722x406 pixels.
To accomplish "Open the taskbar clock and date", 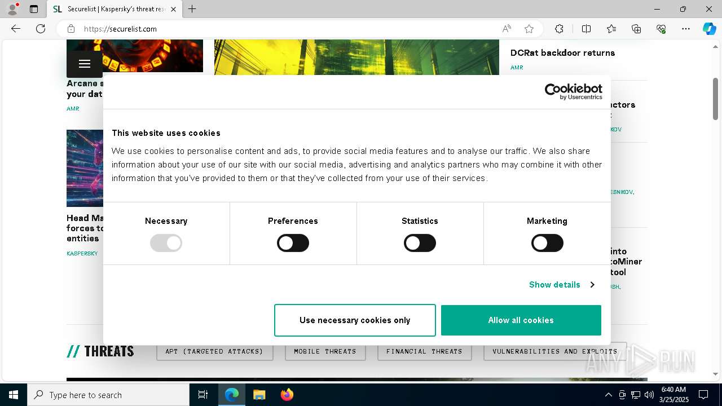I will (x=675, y=395).
